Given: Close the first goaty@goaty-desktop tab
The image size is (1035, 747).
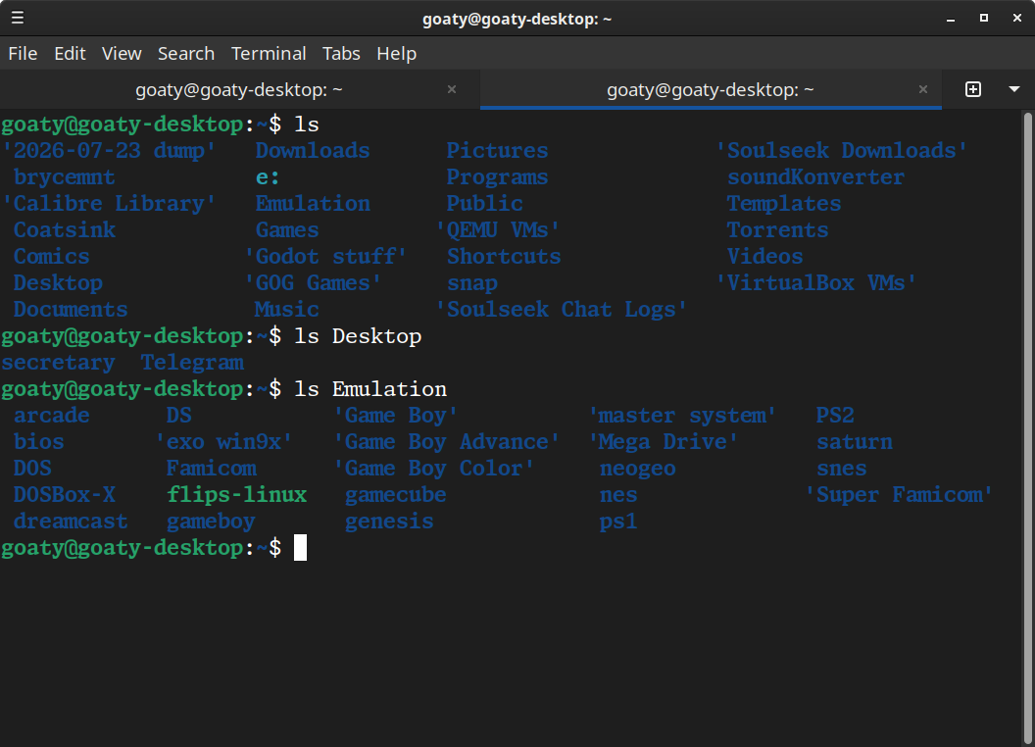Looking at the screenshot, I should tap(452, 89).
